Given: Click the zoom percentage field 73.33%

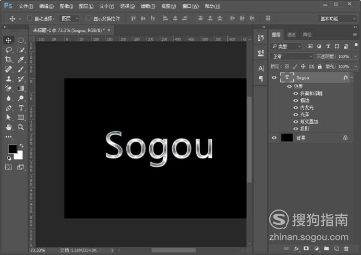Looking at the screenshot, I should click(x=38, y=250).
